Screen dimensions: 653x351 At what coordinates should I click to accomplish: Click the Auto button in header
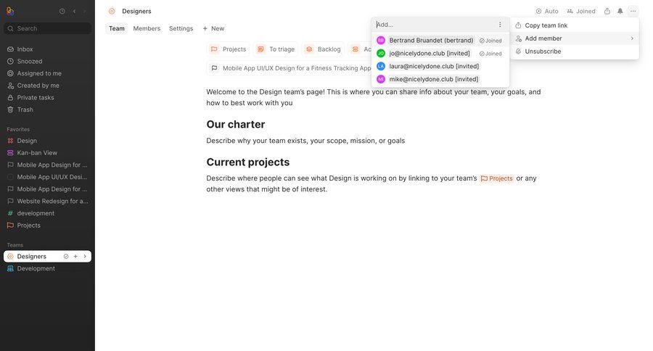547,12
